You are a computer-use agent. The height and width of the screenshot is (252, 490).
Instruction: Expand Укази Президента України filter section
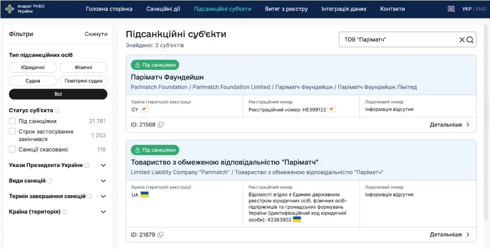(104, 165)
